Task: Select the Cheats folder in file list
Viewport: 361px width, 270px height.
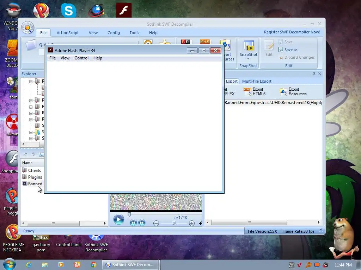Action: click(x=32, y=171)
